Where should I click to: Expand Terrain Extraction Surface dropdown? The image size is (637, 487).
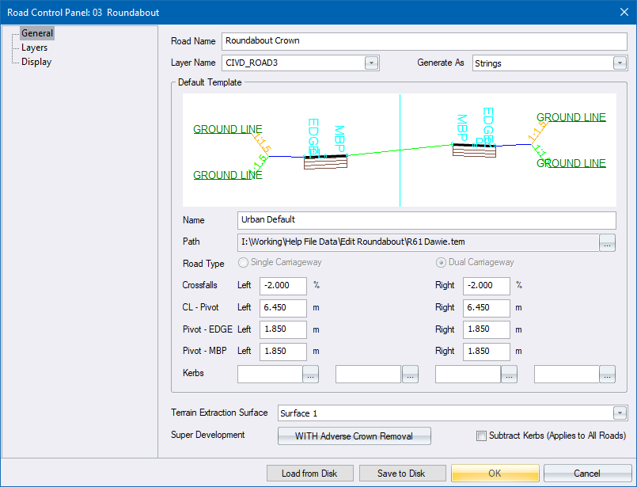coord(619,413)
